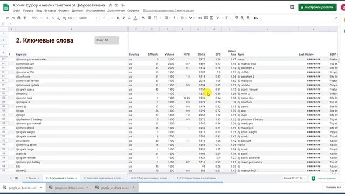Open the text color picker
This screenshot has width=345, height=194.
135,18
